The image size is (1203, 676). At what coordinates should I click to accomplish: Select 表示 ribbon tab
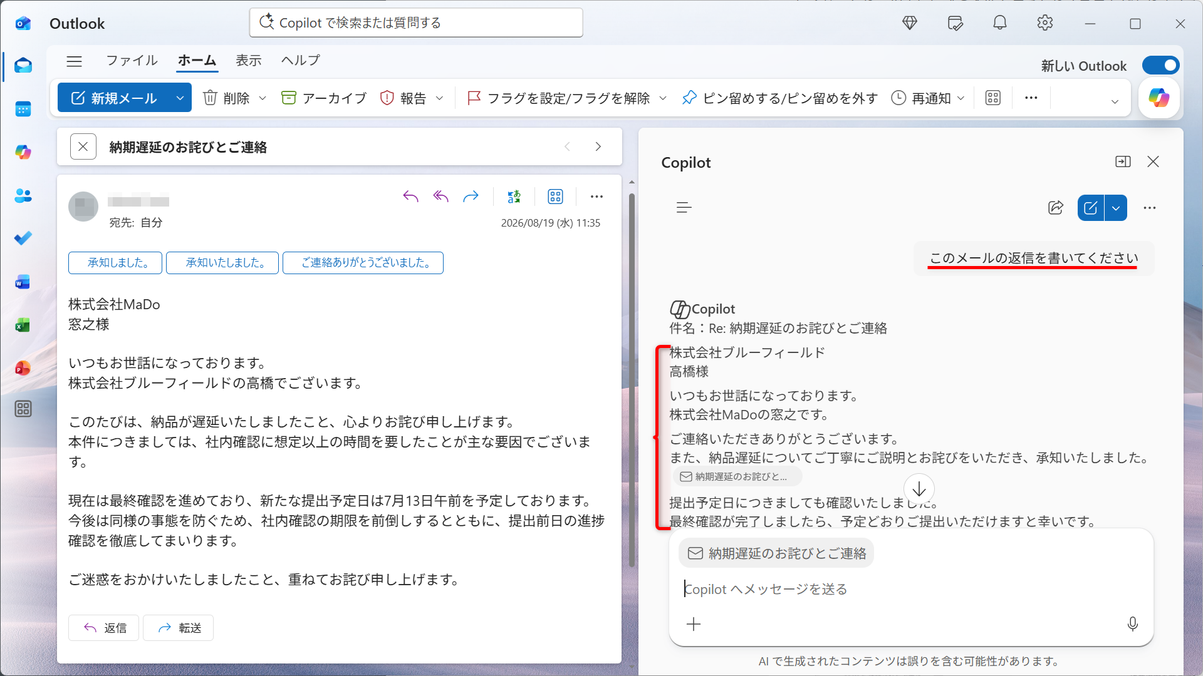pyautogui.click(x=248, y=60)
